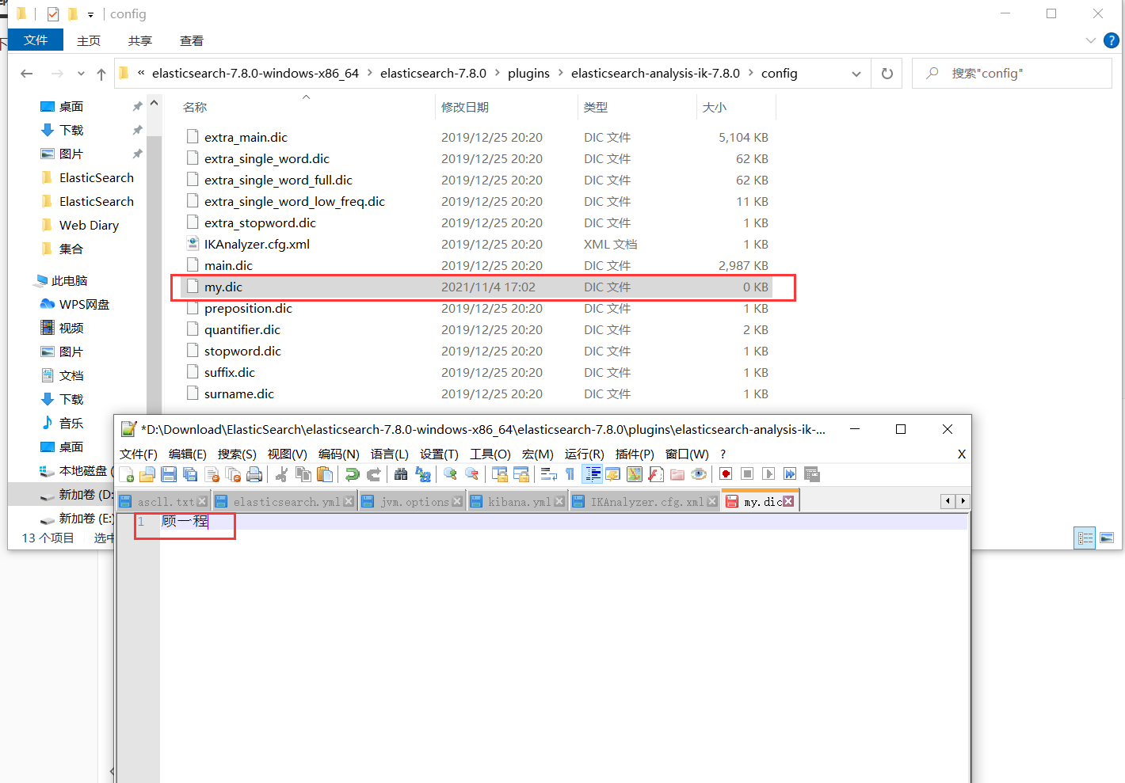This screenshot has width=1125, height=783.
Task: Disable synchronized vertical scrolling icon
Action: [x=501, y=473]
